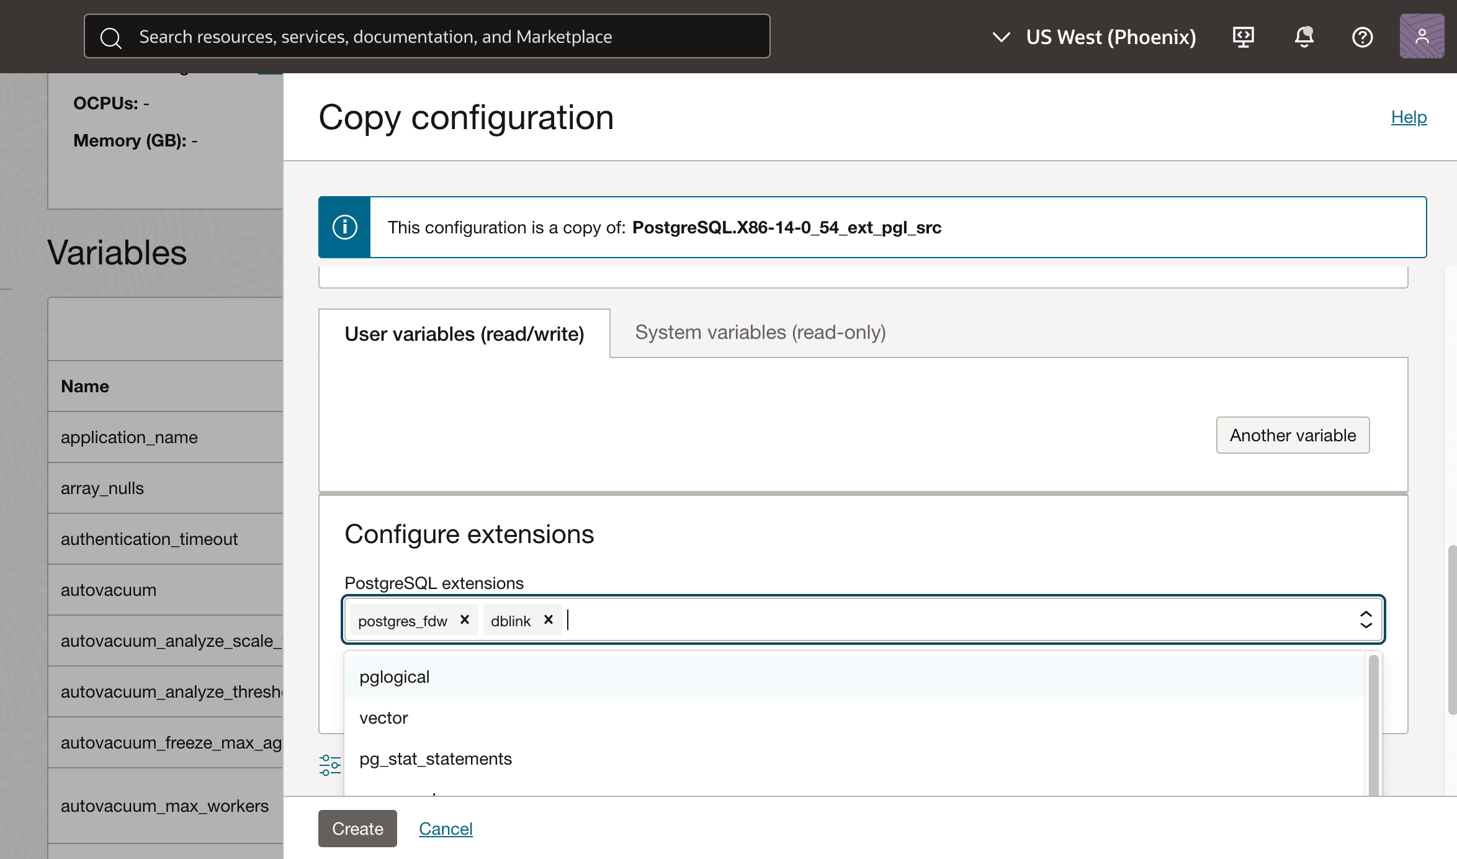Viewport: 1457px width, 859px height.
Task: Open the user profile avatar
Action: 1422,37
